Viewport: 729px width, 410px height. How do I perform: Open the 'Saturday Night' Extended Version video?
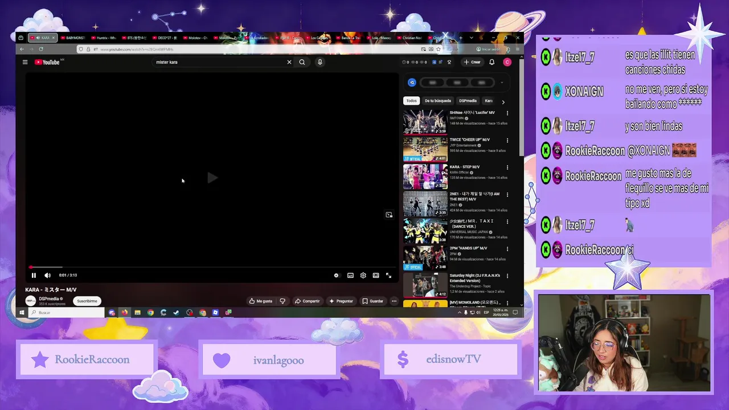[425, 285]
